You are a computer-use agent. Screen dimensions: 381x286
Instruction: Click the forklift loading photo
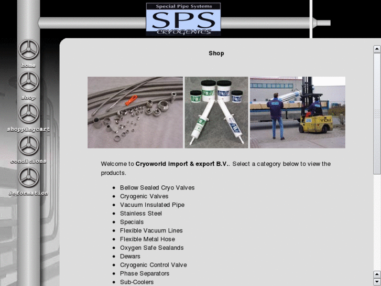coord(298,112)
